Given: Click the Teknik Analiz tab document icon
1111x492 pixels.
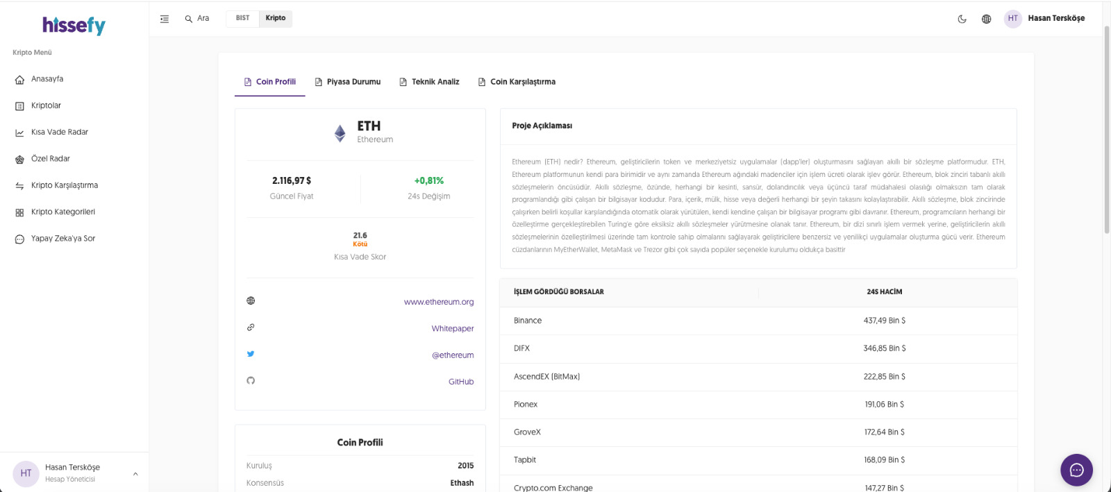Looking at the screenshot, I should (403, 82).
